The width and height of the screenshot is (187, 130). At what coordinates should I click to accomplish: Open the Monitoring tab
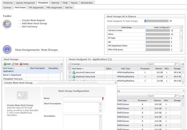coord(8,3)
